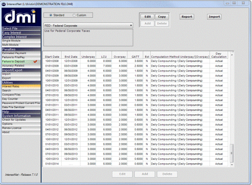This screenshot has width=252, height=185.
Task: Click the table scrollbar down arrow
Action: (x=232, y=165)
